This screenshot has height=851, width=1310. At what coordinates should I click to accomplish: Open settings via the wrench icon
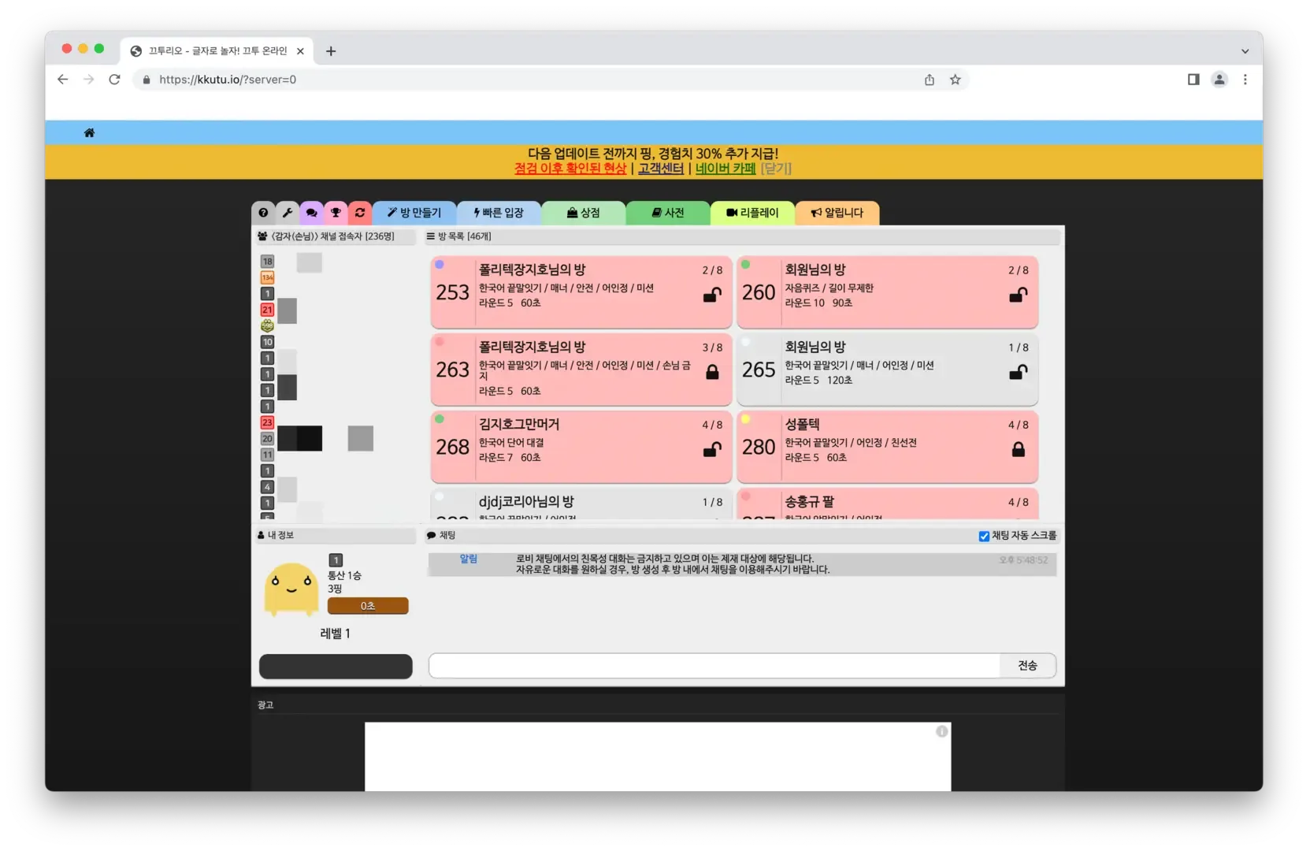click(288, 213)
